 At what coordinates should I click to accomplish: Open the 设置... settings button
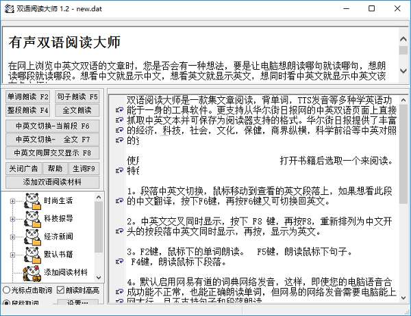coord(77,302)
